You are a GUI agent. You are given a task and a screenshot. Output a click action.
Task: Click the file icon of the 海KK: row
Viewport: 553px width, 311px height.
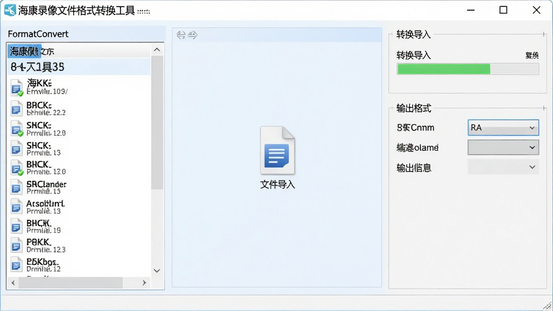click(x=17, y=88)
